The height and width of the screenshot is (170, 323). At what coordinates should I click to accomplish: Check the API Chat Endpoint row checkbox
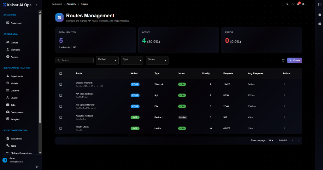tap(61, 95)
